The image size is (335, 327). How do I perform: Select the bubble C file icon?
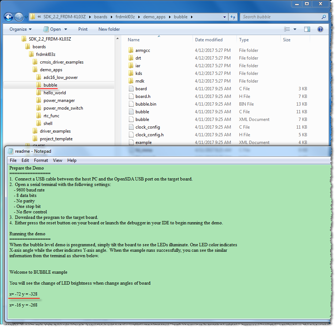click(131, 112)
